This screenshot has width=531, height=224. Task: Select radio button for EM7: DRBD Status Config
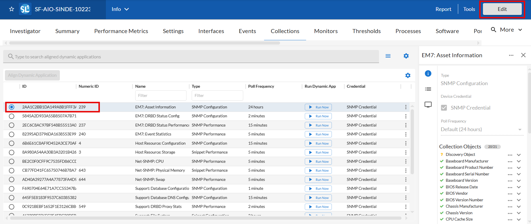[12, 116]
